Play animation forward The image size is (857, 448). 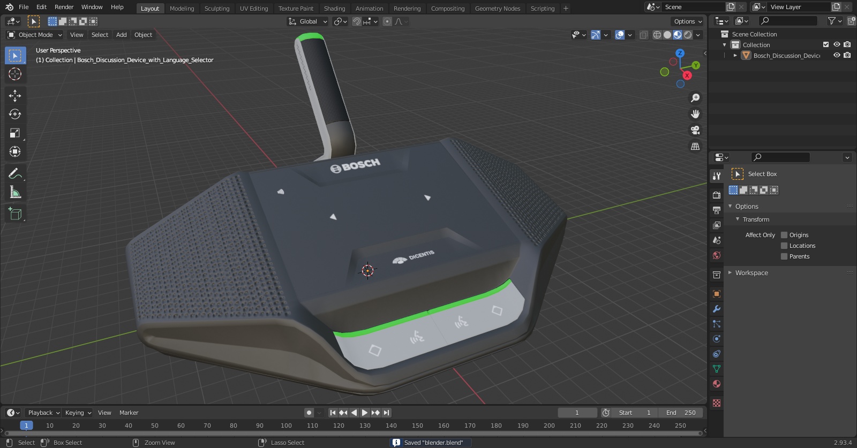click(x=365, y=413)
